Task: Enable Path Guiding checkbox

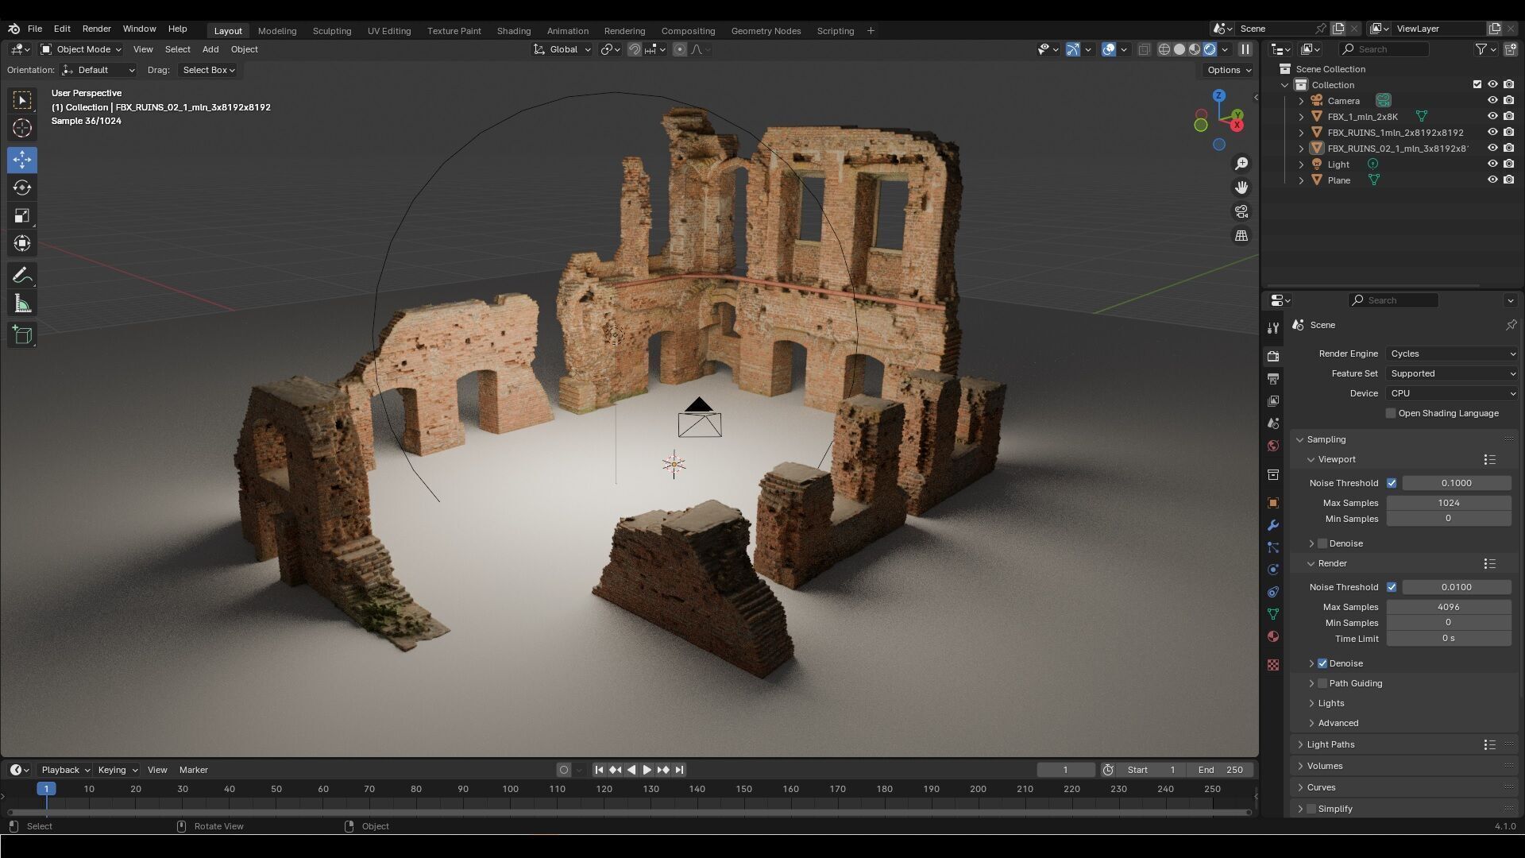Action: click(1322, 683)
